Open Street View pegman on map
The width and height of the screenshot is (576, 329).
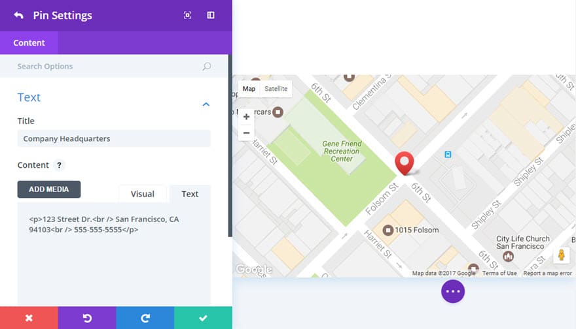[x=561, y=255]
